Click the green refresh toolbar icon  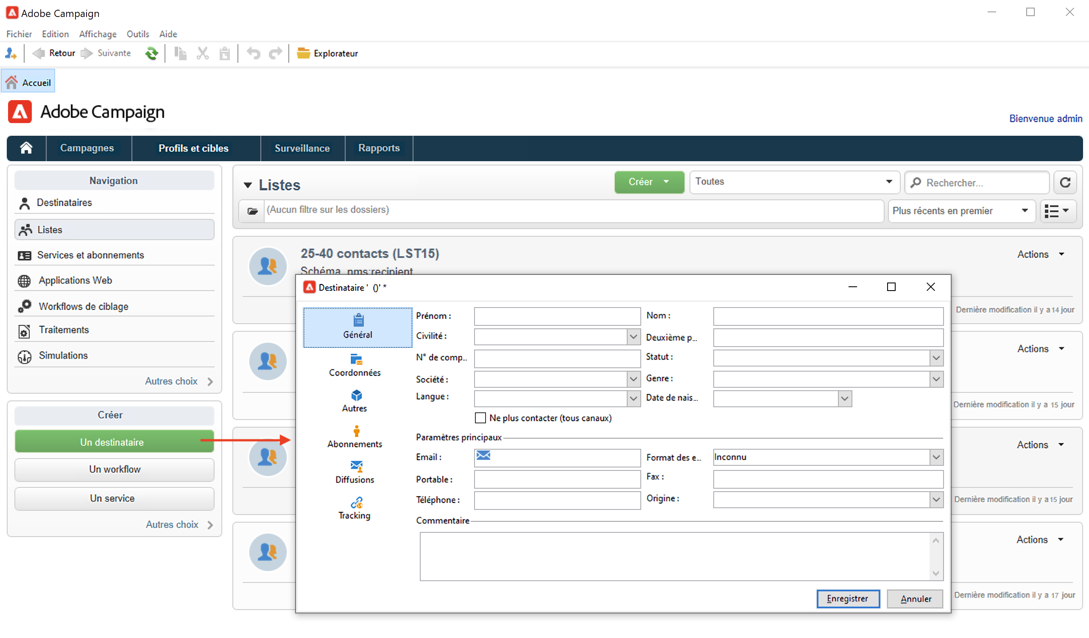pos(151,53)
